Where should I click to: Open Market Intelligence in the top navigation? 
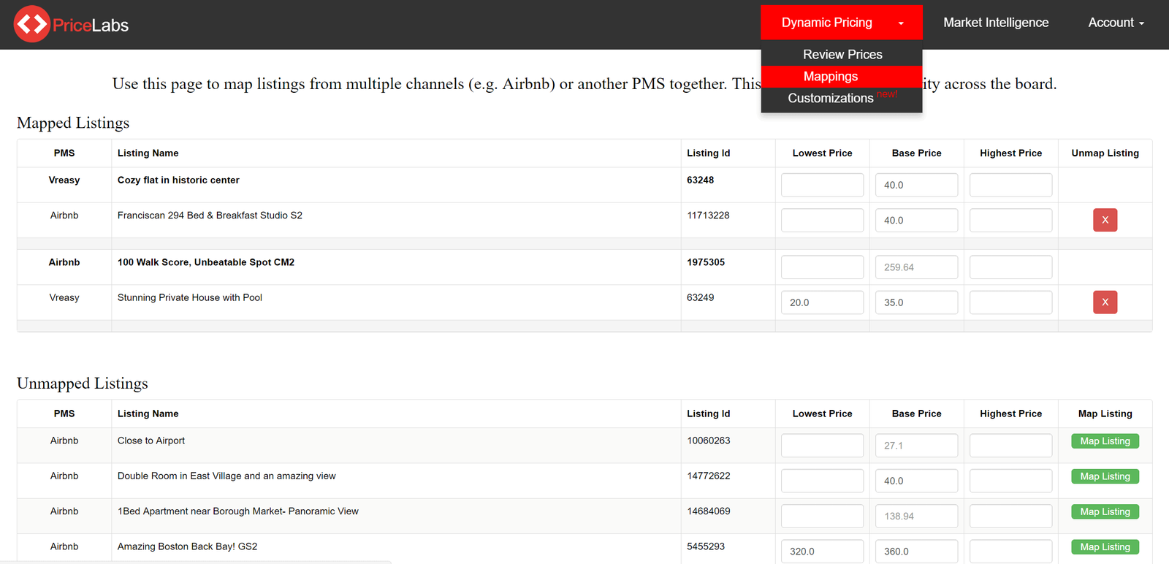(x=996, y=23)
